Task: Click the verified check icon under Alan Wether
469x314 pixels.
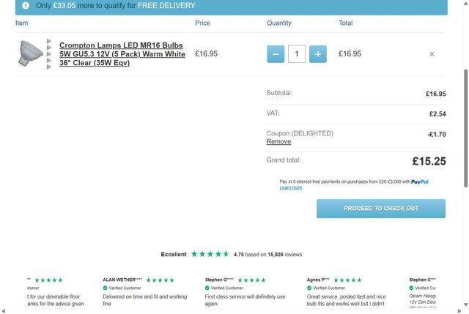Action: (105, 288)
